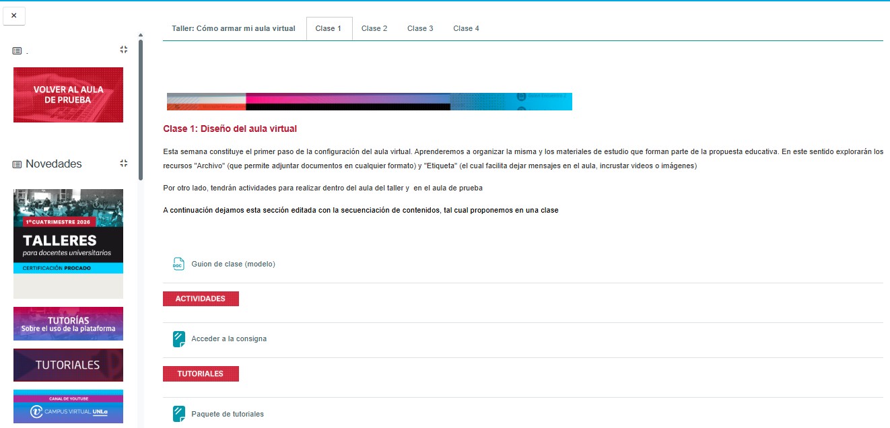890x428 pixels.
Task: Close the side drawer with X button
Action: point(14,15)
